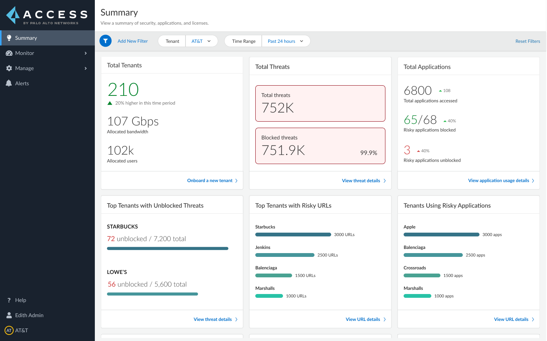
Task: Click the Edith Admin user icon
Action: coord(9,315)
